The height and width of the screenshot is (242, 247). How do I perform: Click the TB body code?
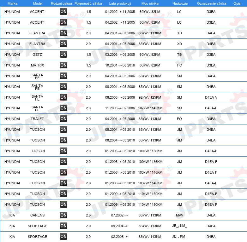point(179,55)
